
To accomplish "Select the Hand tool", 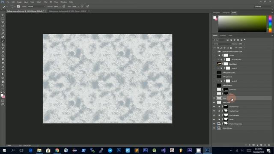I will 3,82.
